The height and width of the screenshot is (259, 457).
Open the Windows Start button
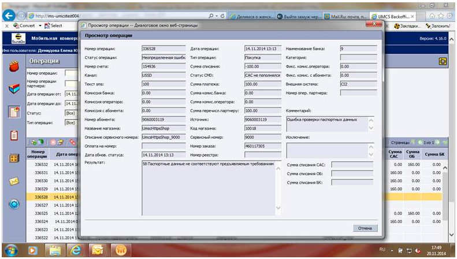12,250
